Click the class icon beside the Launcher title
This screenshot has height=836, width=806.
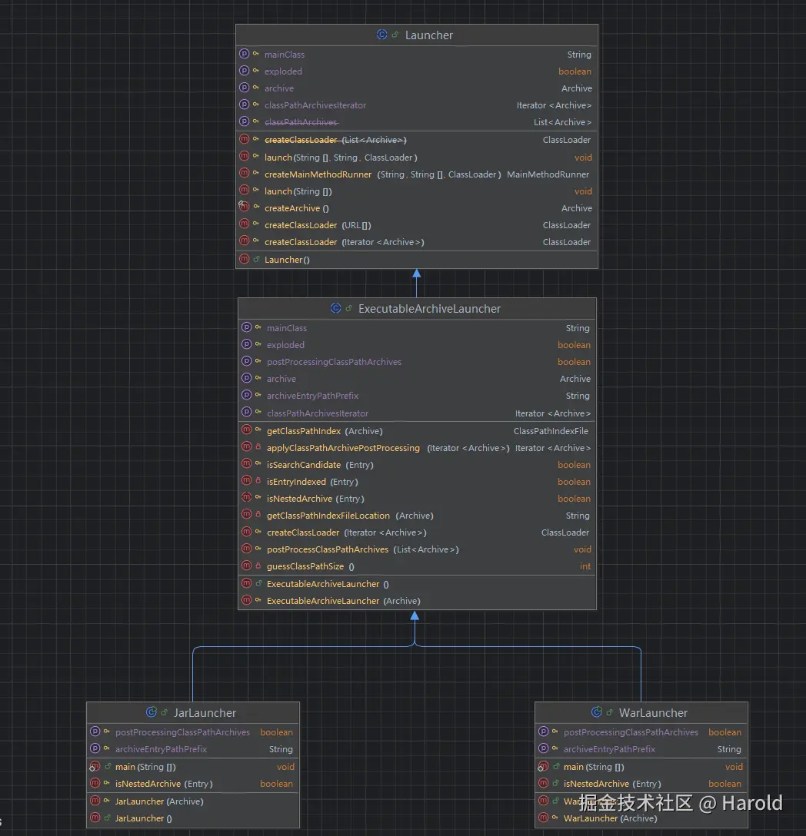pos(381,35)
